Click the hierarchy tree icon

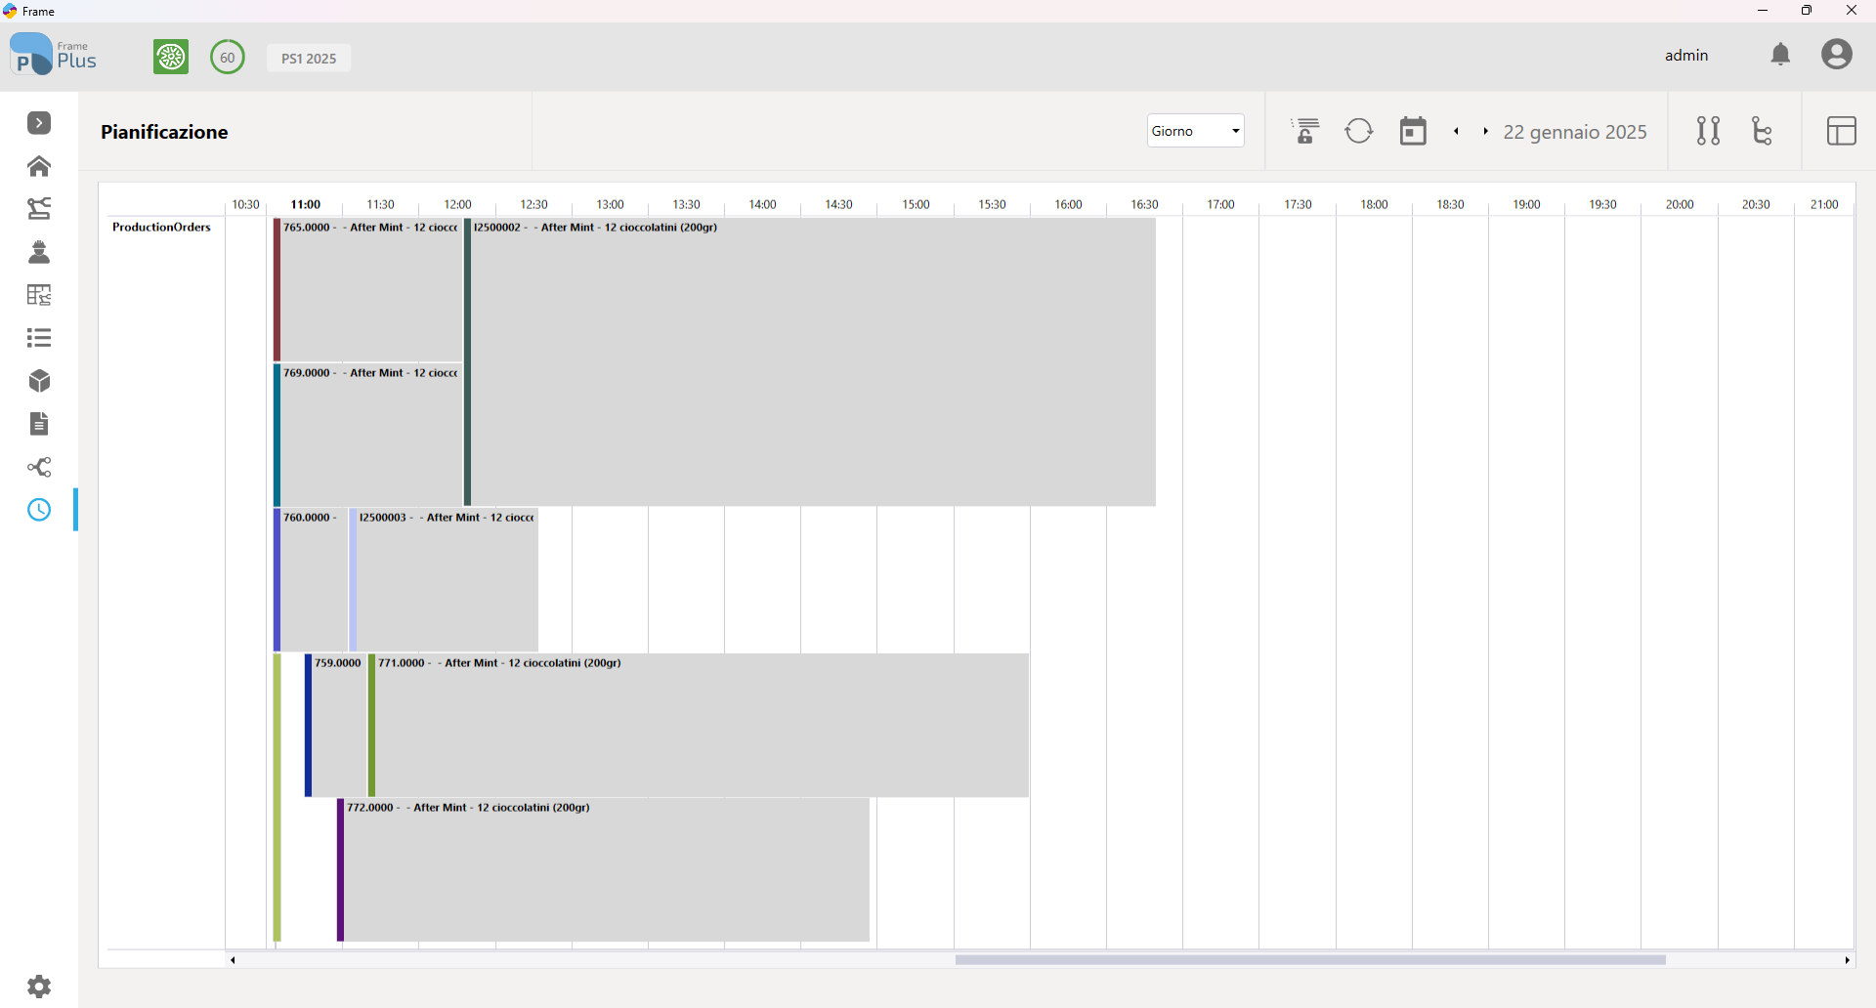pyautogui.click(x=1762, y=131)
